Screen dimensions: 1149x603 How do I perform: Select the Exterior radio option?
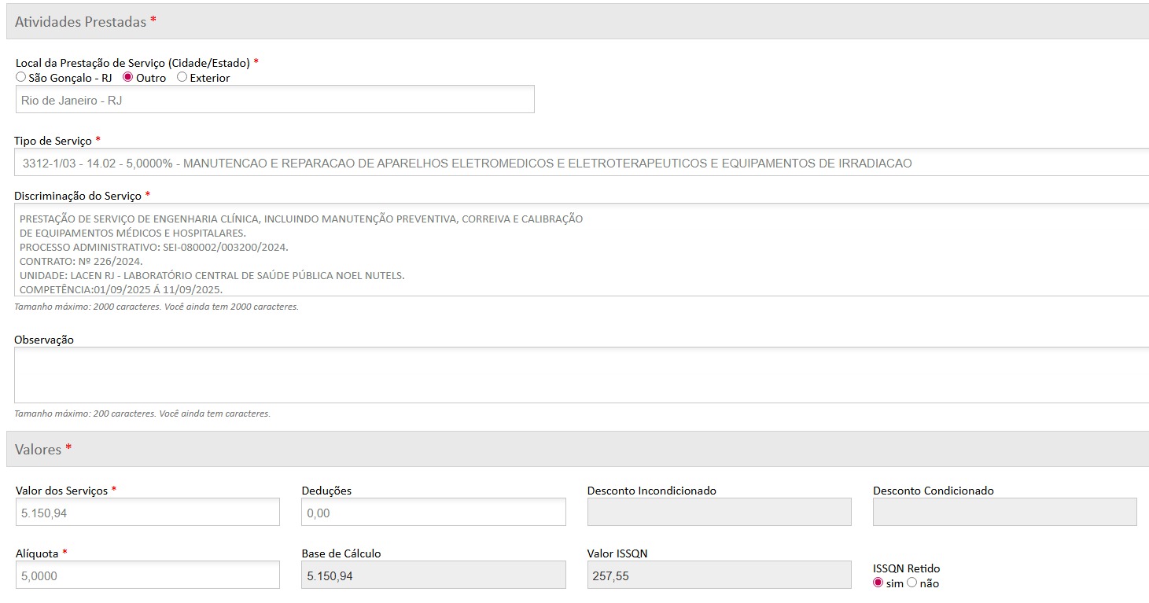[x=182, y=78]
